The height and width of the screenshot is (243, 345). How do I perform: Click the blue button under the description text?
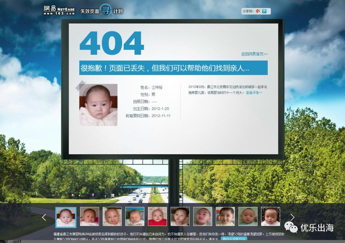click(234, 239)
